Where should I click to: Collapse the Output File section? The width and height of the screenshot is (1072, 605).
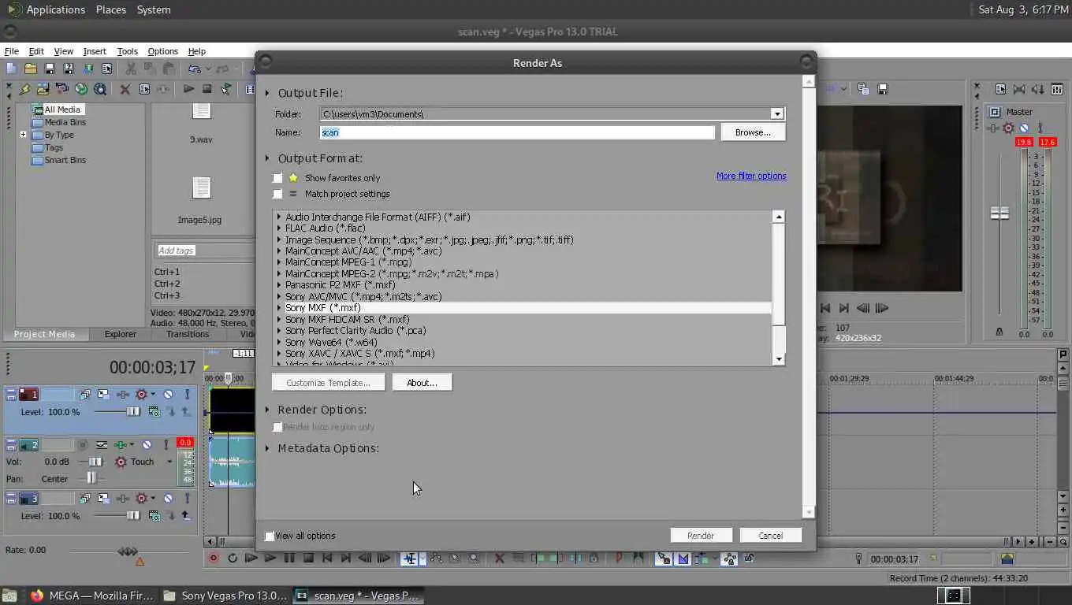point(267,93)
